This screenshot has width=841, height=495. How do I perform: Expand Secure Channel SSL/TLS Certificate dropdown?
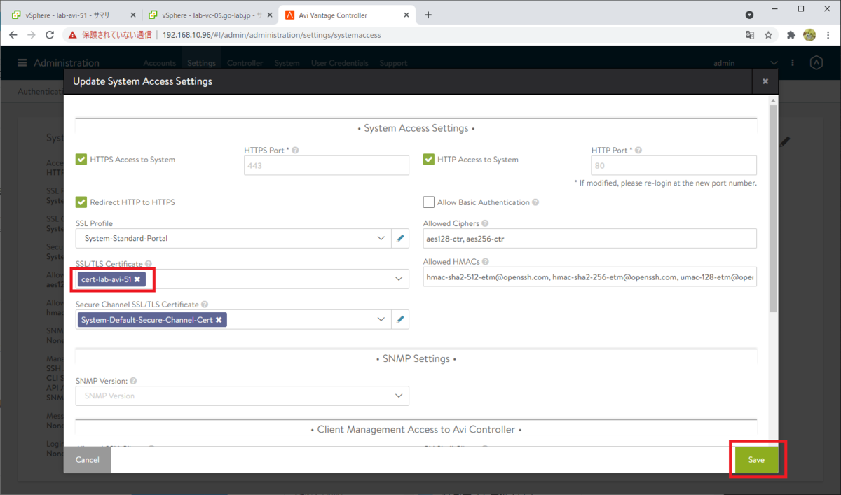pos(381,320)
